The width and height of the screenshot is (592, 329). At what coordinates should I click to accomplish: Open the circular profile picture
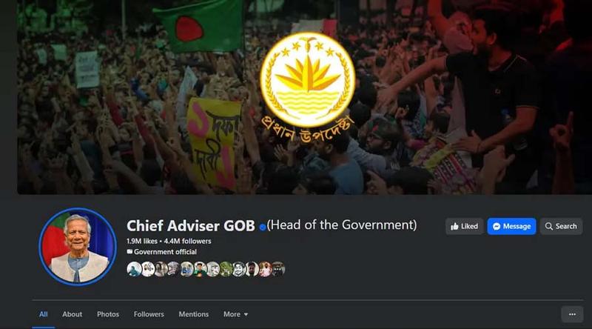(x=78, y=247)
